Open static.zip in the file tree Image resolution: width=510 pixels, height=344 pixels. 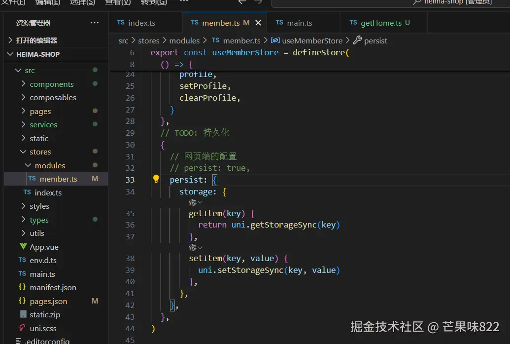click(56, 315)
